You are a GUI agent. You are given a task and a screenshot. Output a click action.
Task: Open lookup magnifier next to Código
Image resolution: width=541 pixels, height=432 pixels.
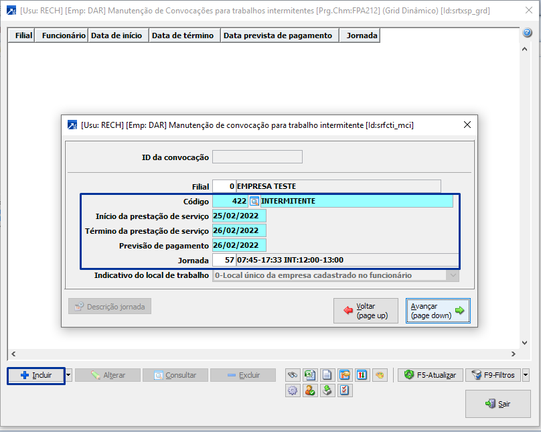(x=254, y=201)
